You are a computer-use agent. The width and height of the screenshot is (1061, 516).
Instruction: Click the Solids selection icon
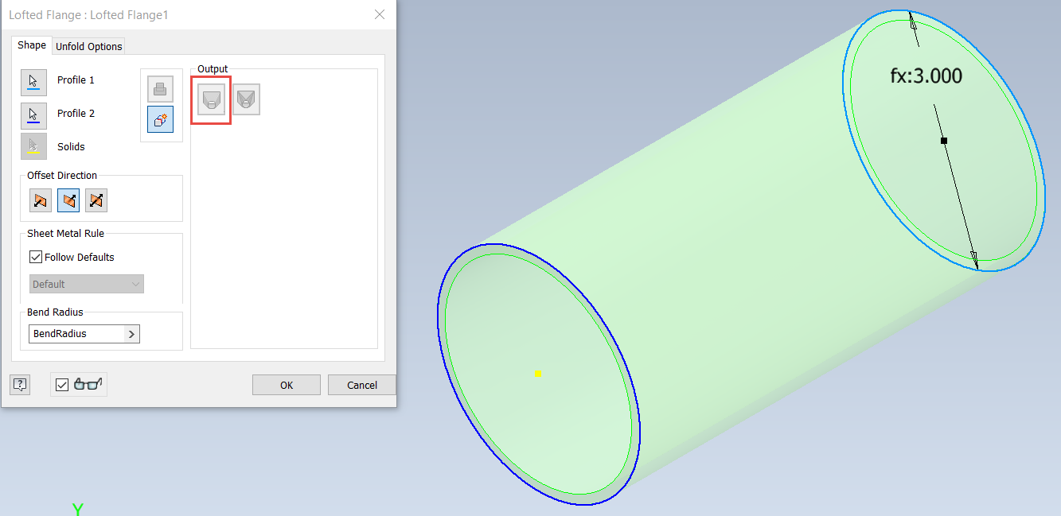(x=33, y=146)
